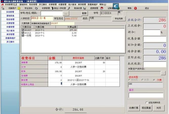This screenshot has width=169, height=114.
Task: Click the red X icon for 退出
Action: (136, 8)
